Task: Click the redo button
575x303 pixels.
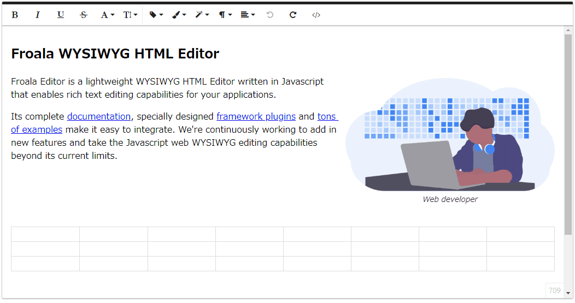Action: 293,15
